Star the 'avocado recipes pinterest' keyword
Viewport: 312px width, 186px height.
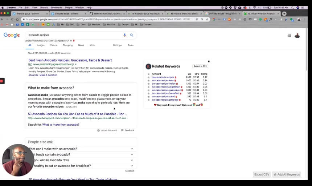click(148, 100)
